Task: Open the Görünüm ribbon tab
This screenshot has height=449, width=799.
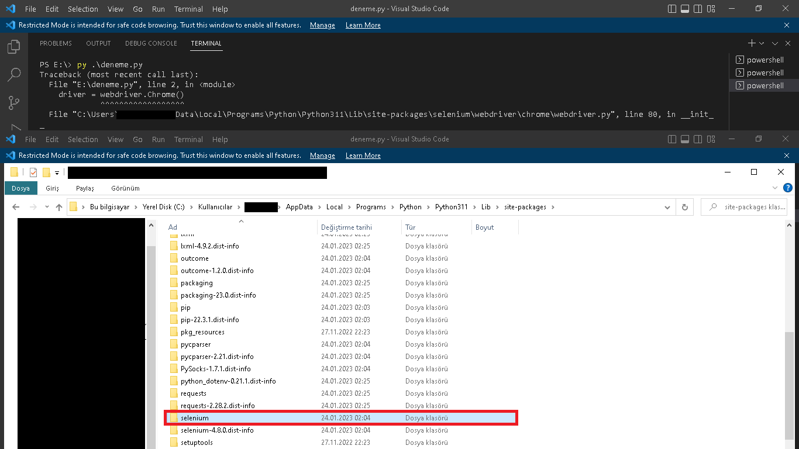Action: pos(126,188)
